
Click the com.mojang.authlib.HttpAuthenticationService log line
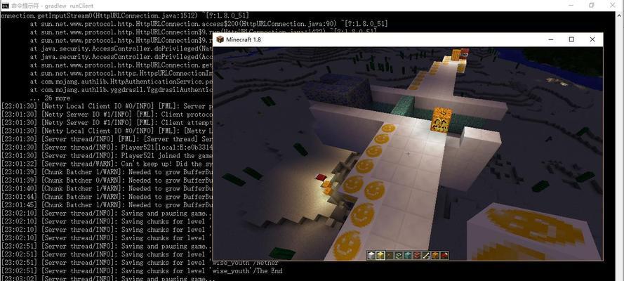point(121,81)
